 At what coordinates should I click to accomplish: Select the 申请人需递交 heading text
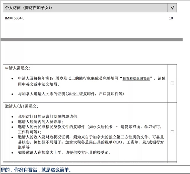point(18,68)
